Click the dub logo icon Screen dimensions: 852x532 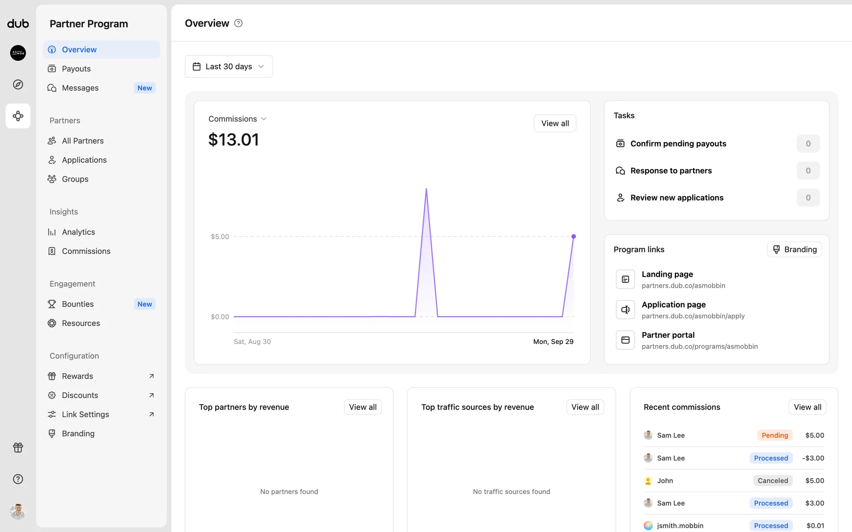coord(18,23)
